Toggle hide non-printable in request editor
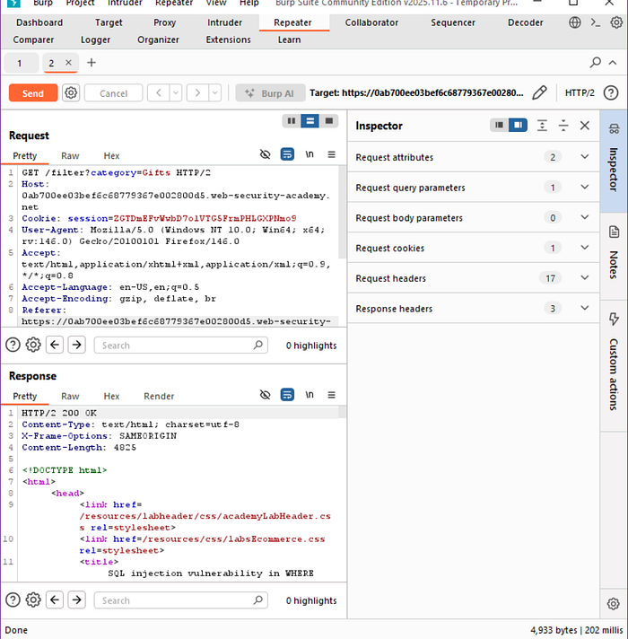Screen dimensions: 628x639 pyautogui.click(x=266, y=154)
